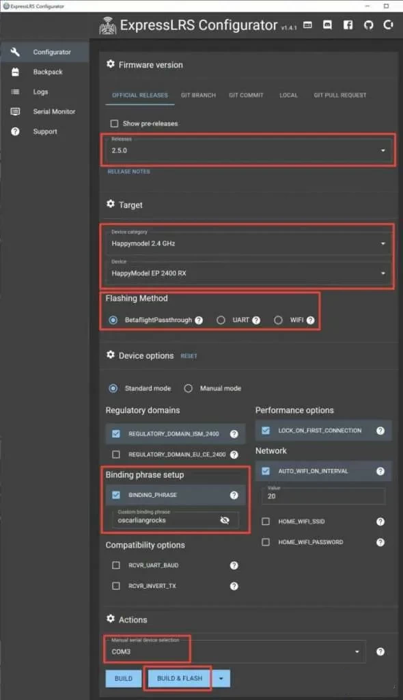Viewport: 403px width, 700px height.
Task: Select Standard mode radio button
Action: [x=113, y=388]
